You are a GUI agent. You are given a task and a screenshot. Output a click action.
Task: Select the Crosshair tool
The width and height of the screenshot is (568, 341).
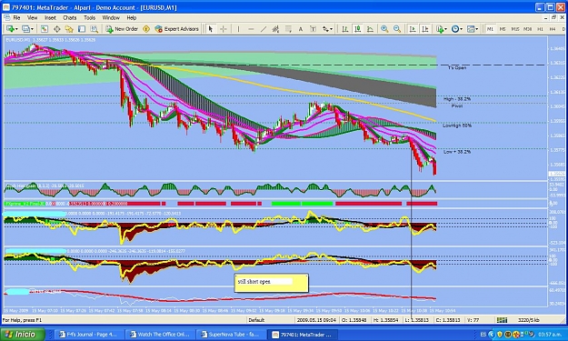pos(224,29)
